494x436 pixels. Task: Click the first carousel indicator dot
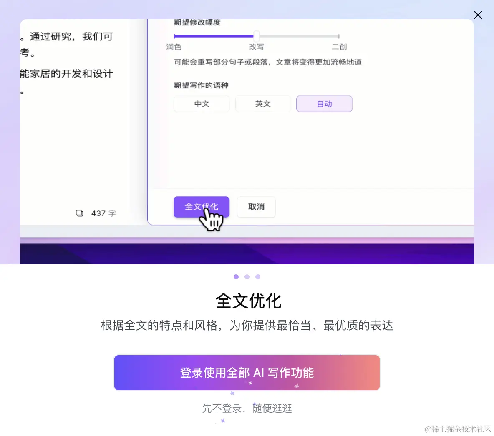[x=236, y=277]
